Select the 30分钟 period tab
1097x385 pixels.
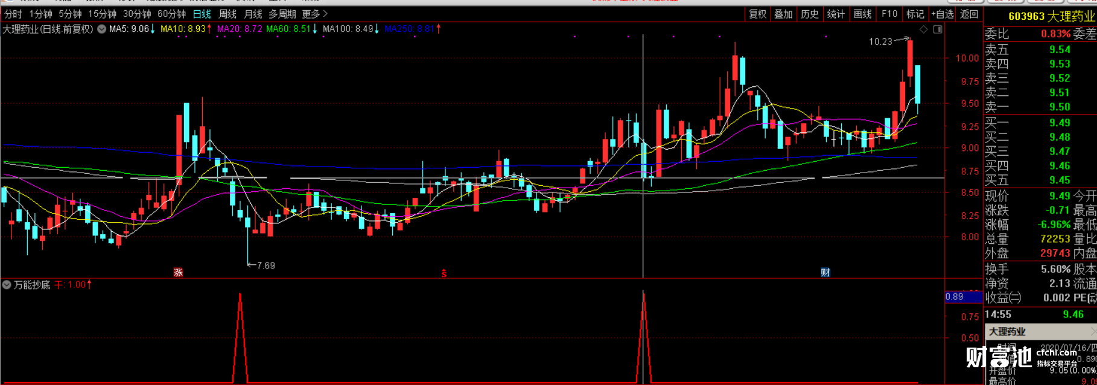click(137, 14)
